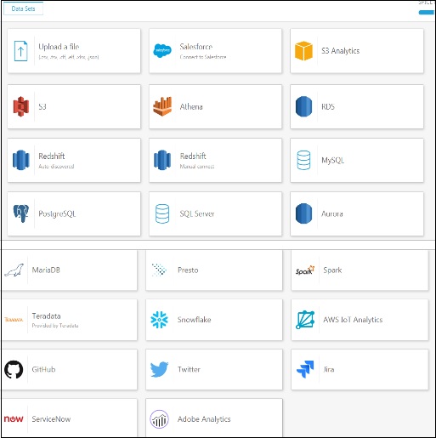Select Redshift Manual connect option
The image size is (436, 438).
pyautogui.click(x=215, y=160)
